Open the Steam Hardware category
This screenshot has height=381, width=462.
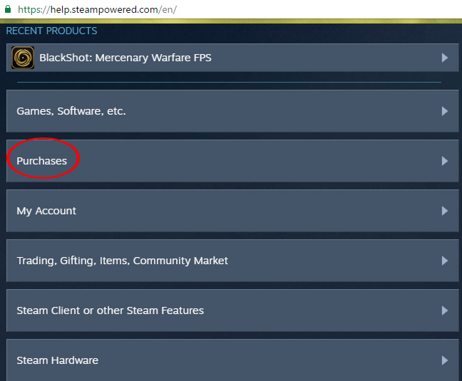[58, 360]
